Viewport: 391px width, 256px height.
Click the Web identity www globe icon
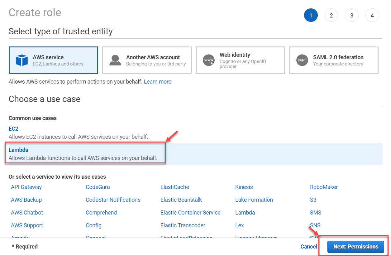coord(209,60)
